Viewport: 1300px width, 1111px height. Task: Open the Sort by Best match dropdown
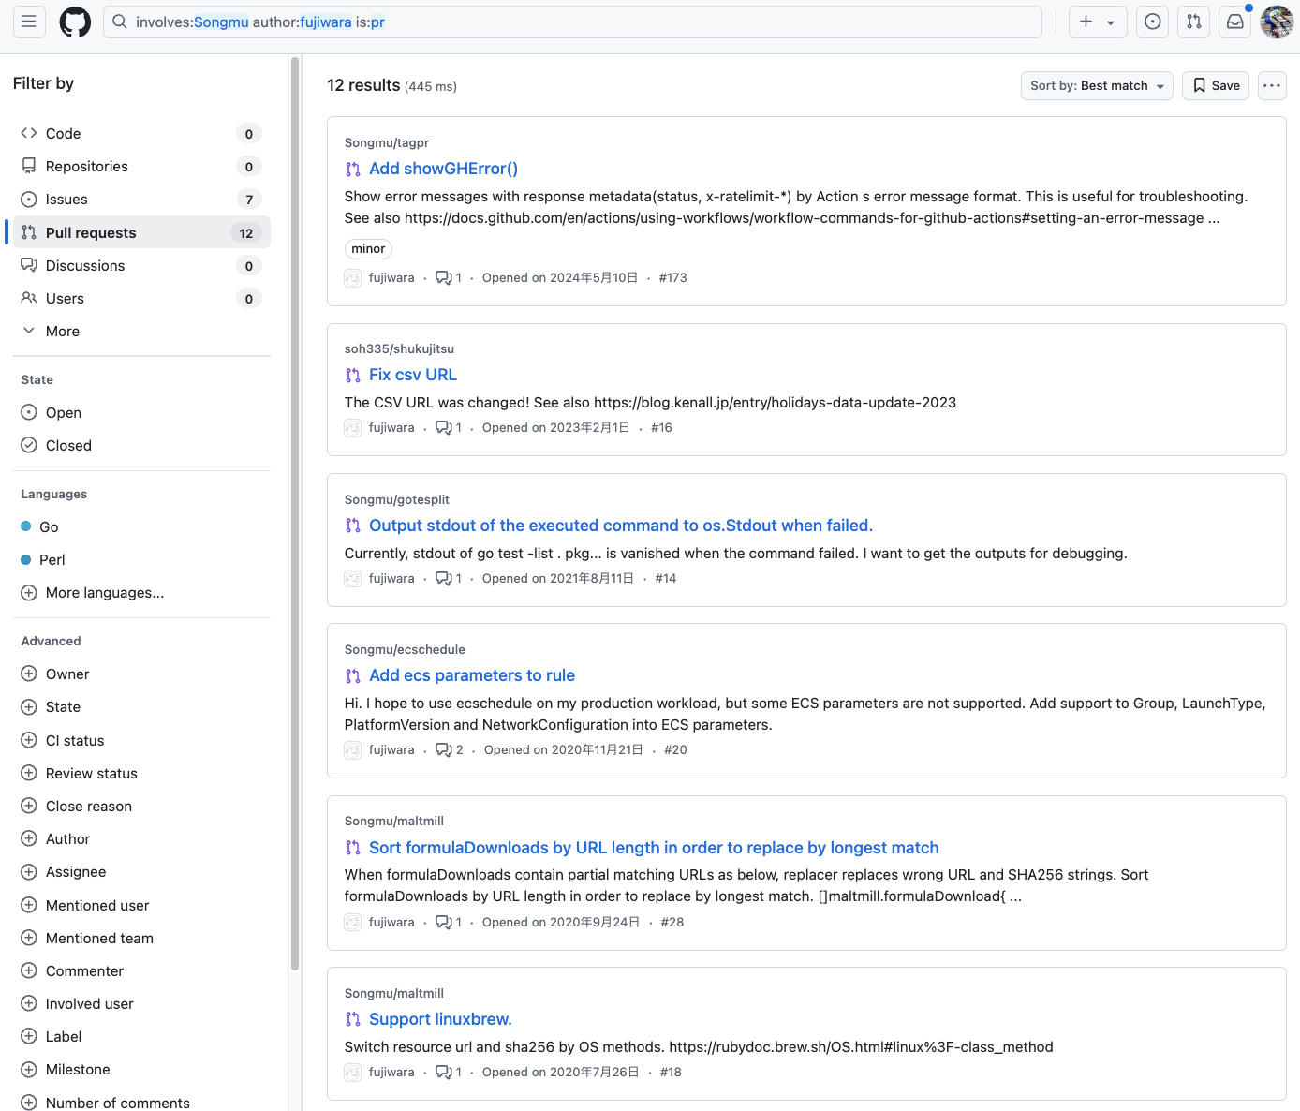(x=1096, y=85)
